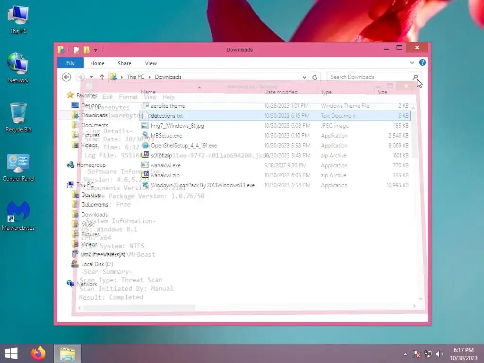Select the Control Panel desktop icon
Image resolution: width=484 pixels, height=363 pixels.
point(18,167)
